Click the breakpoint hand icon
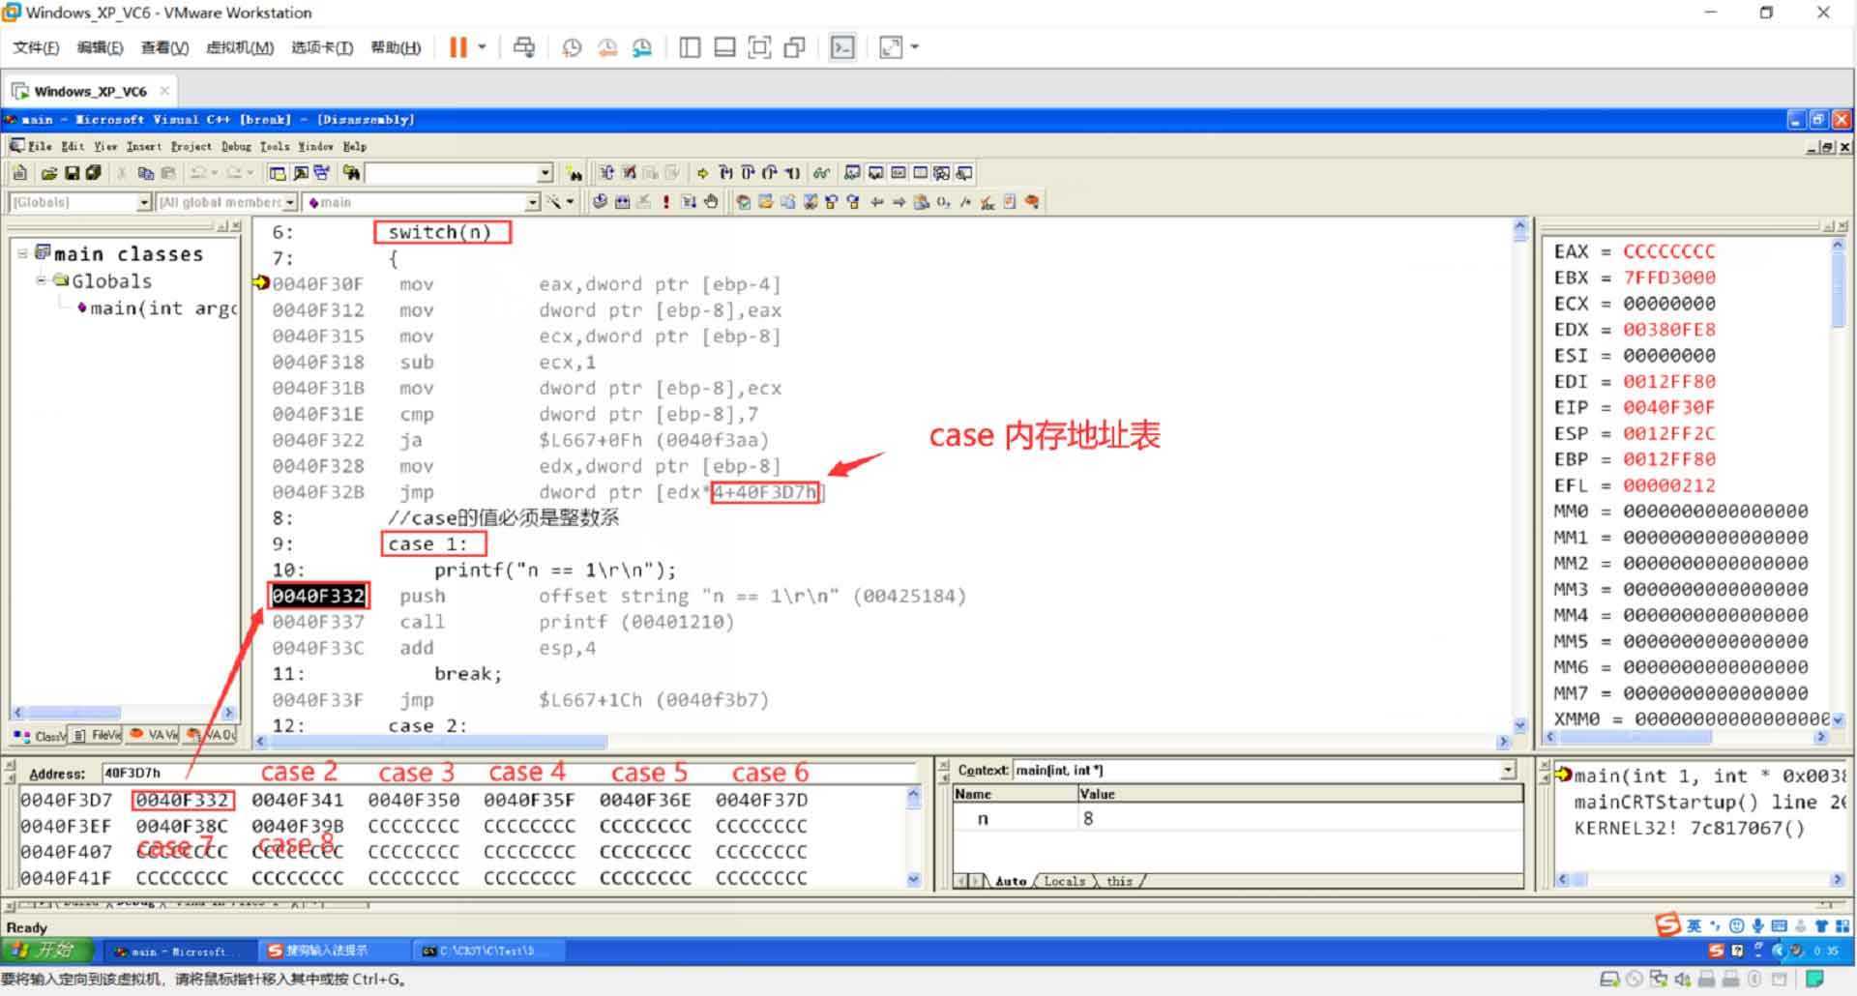This screenshot has width=1857, height=996. 711,202
